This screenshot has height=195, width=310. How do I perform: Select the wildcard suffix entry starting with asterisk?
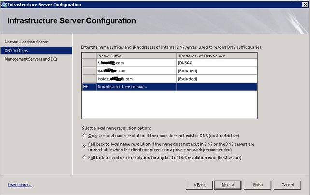pyautogui.click(x=115, y=63)
